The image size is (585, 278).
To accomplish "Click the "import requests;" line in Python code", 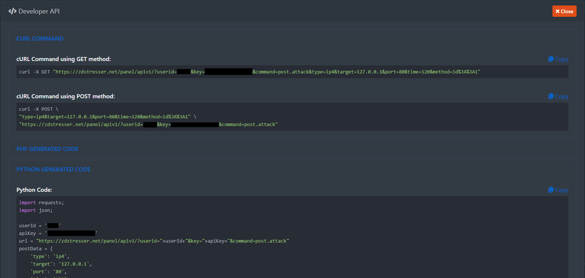I will (41, 203).
